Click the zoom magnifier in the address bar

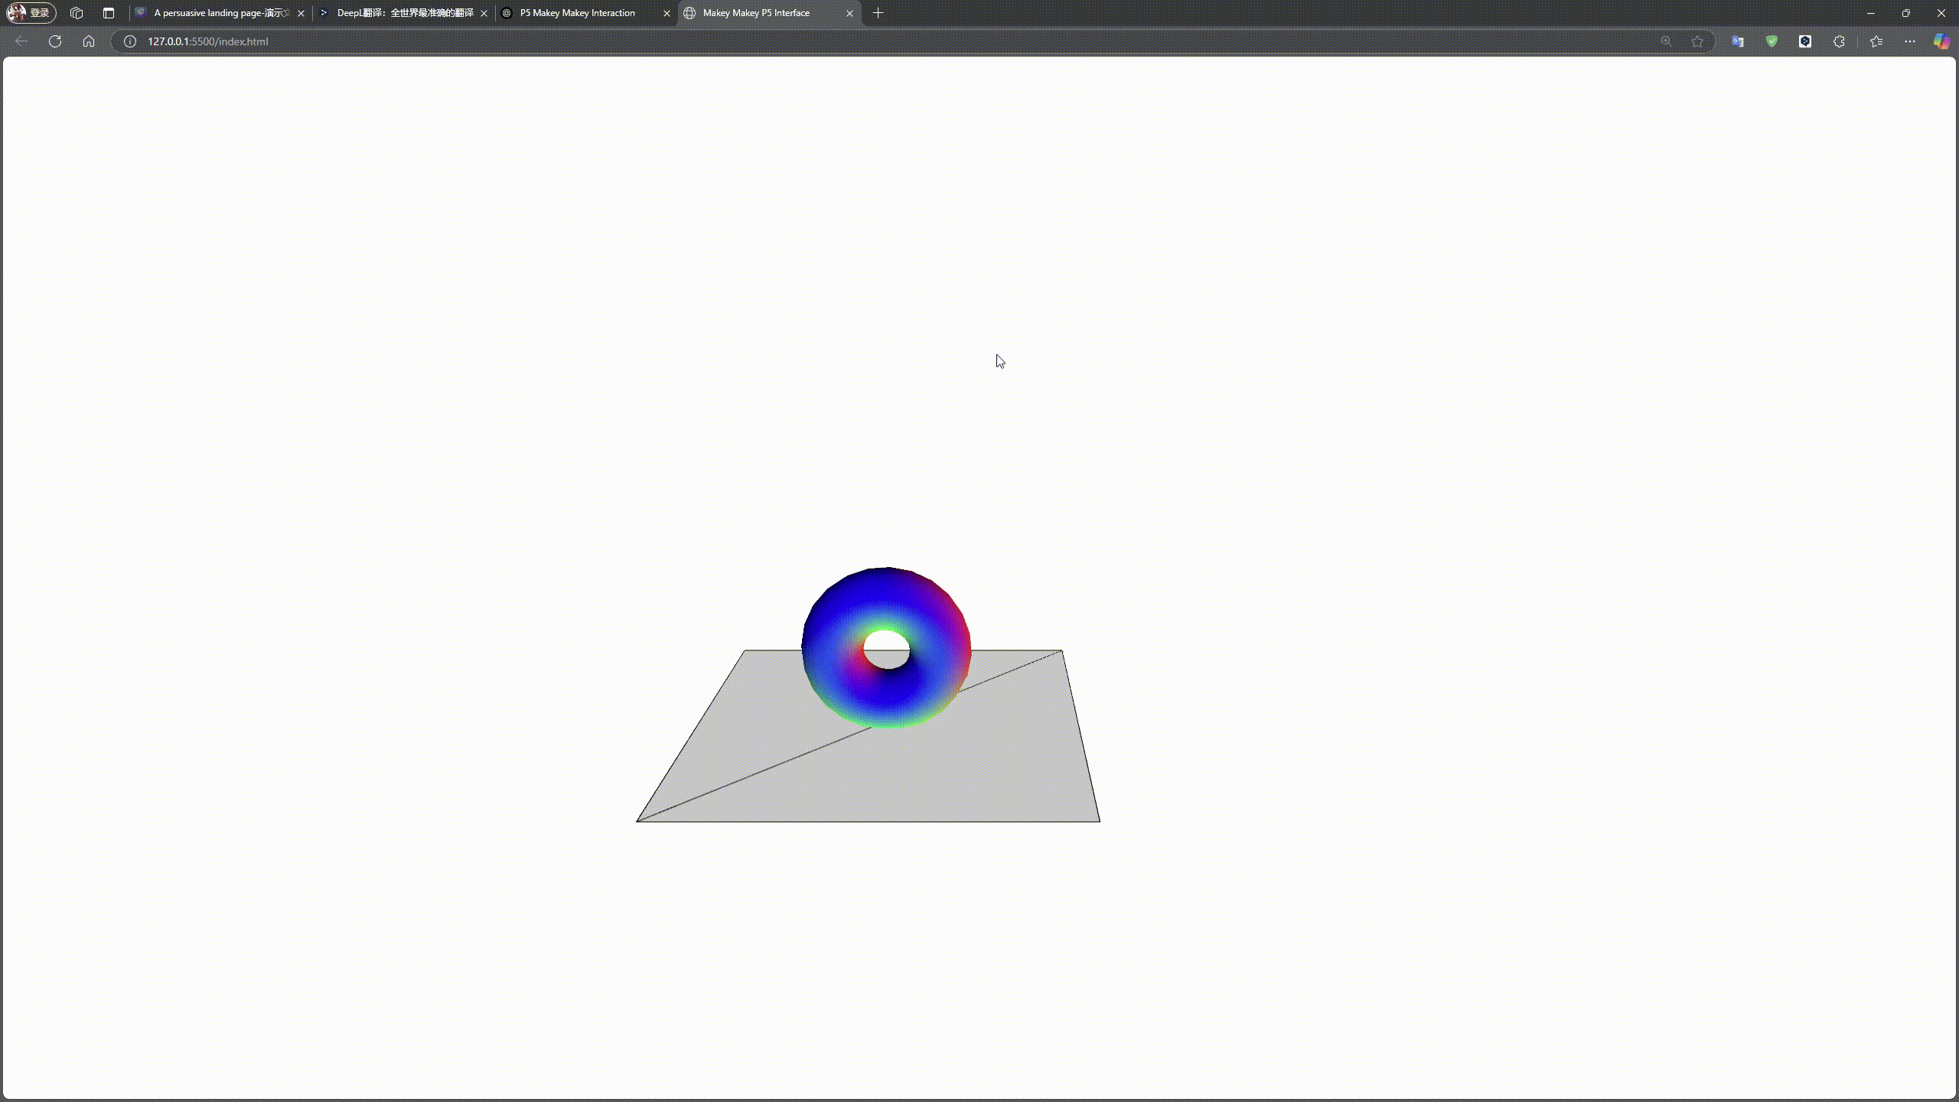click(1665, 41)
